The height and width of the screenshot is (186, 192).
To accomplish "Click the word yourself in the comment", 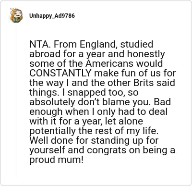I will click(x=48, y=150).
